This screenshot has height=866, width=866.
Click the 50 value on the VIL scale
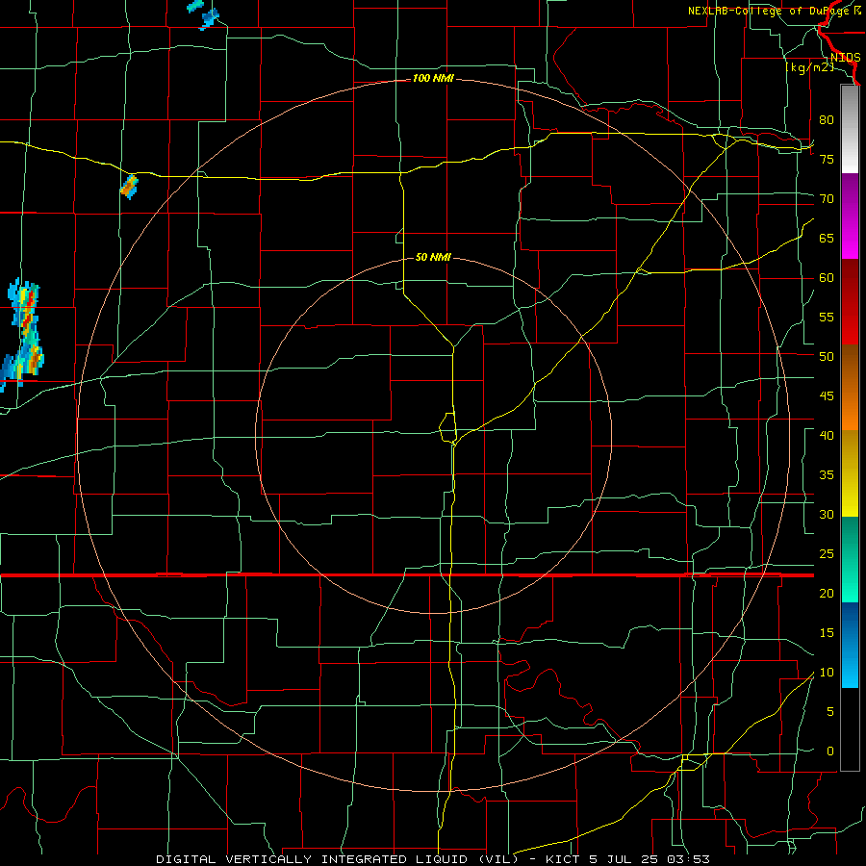[x=827, y=357]
